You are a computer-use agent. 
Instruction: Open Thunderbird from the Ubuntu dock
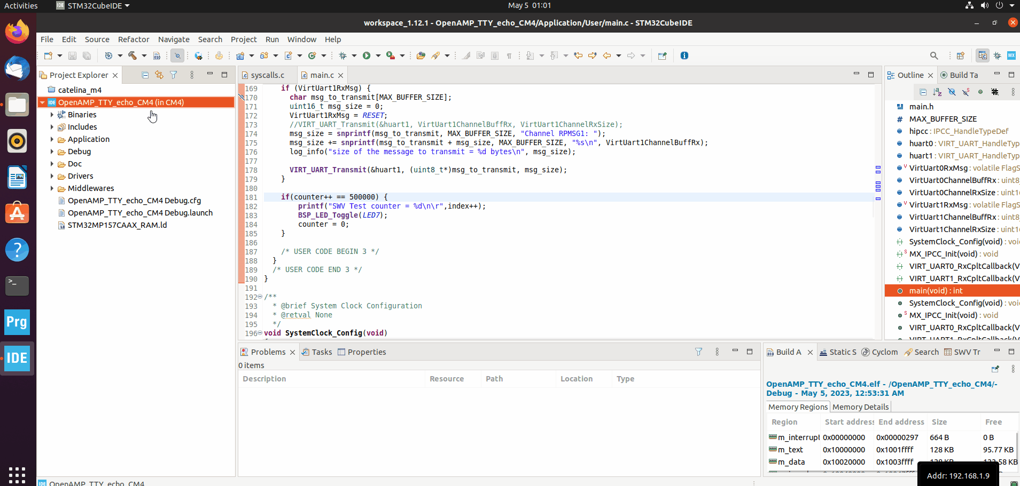17,69
